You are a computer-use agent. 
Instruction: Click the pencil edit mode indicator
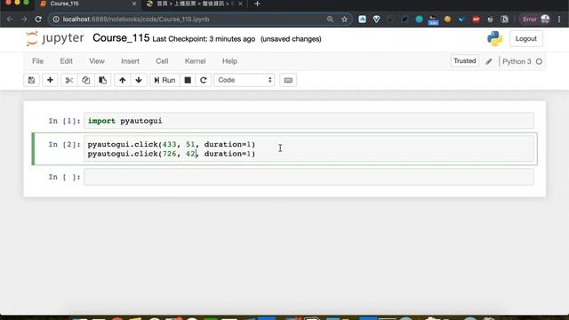point(489,61)
